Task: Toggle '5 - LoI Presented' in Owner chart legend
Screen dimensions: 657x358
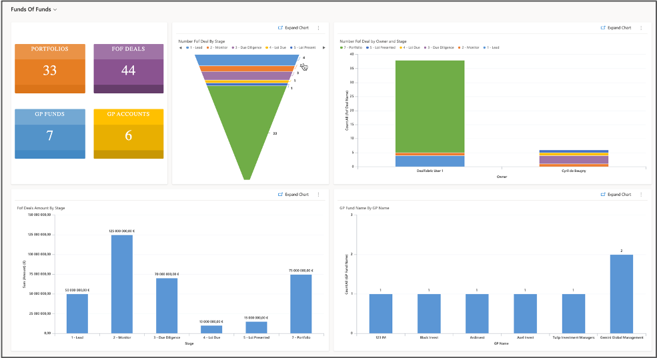Action: pos(381,48)
